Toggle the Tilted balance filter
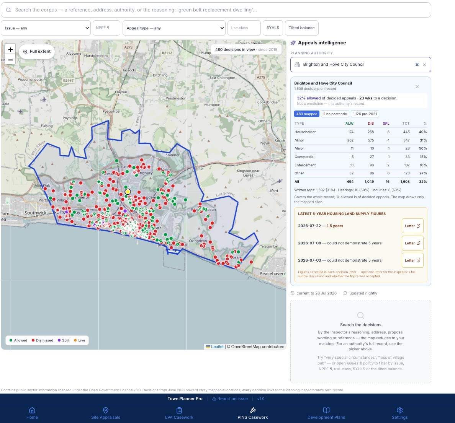 coord(301,28)
